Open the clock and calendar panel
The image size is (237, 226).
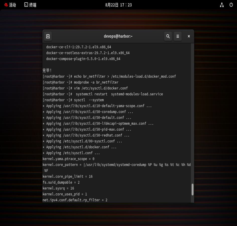118,5
